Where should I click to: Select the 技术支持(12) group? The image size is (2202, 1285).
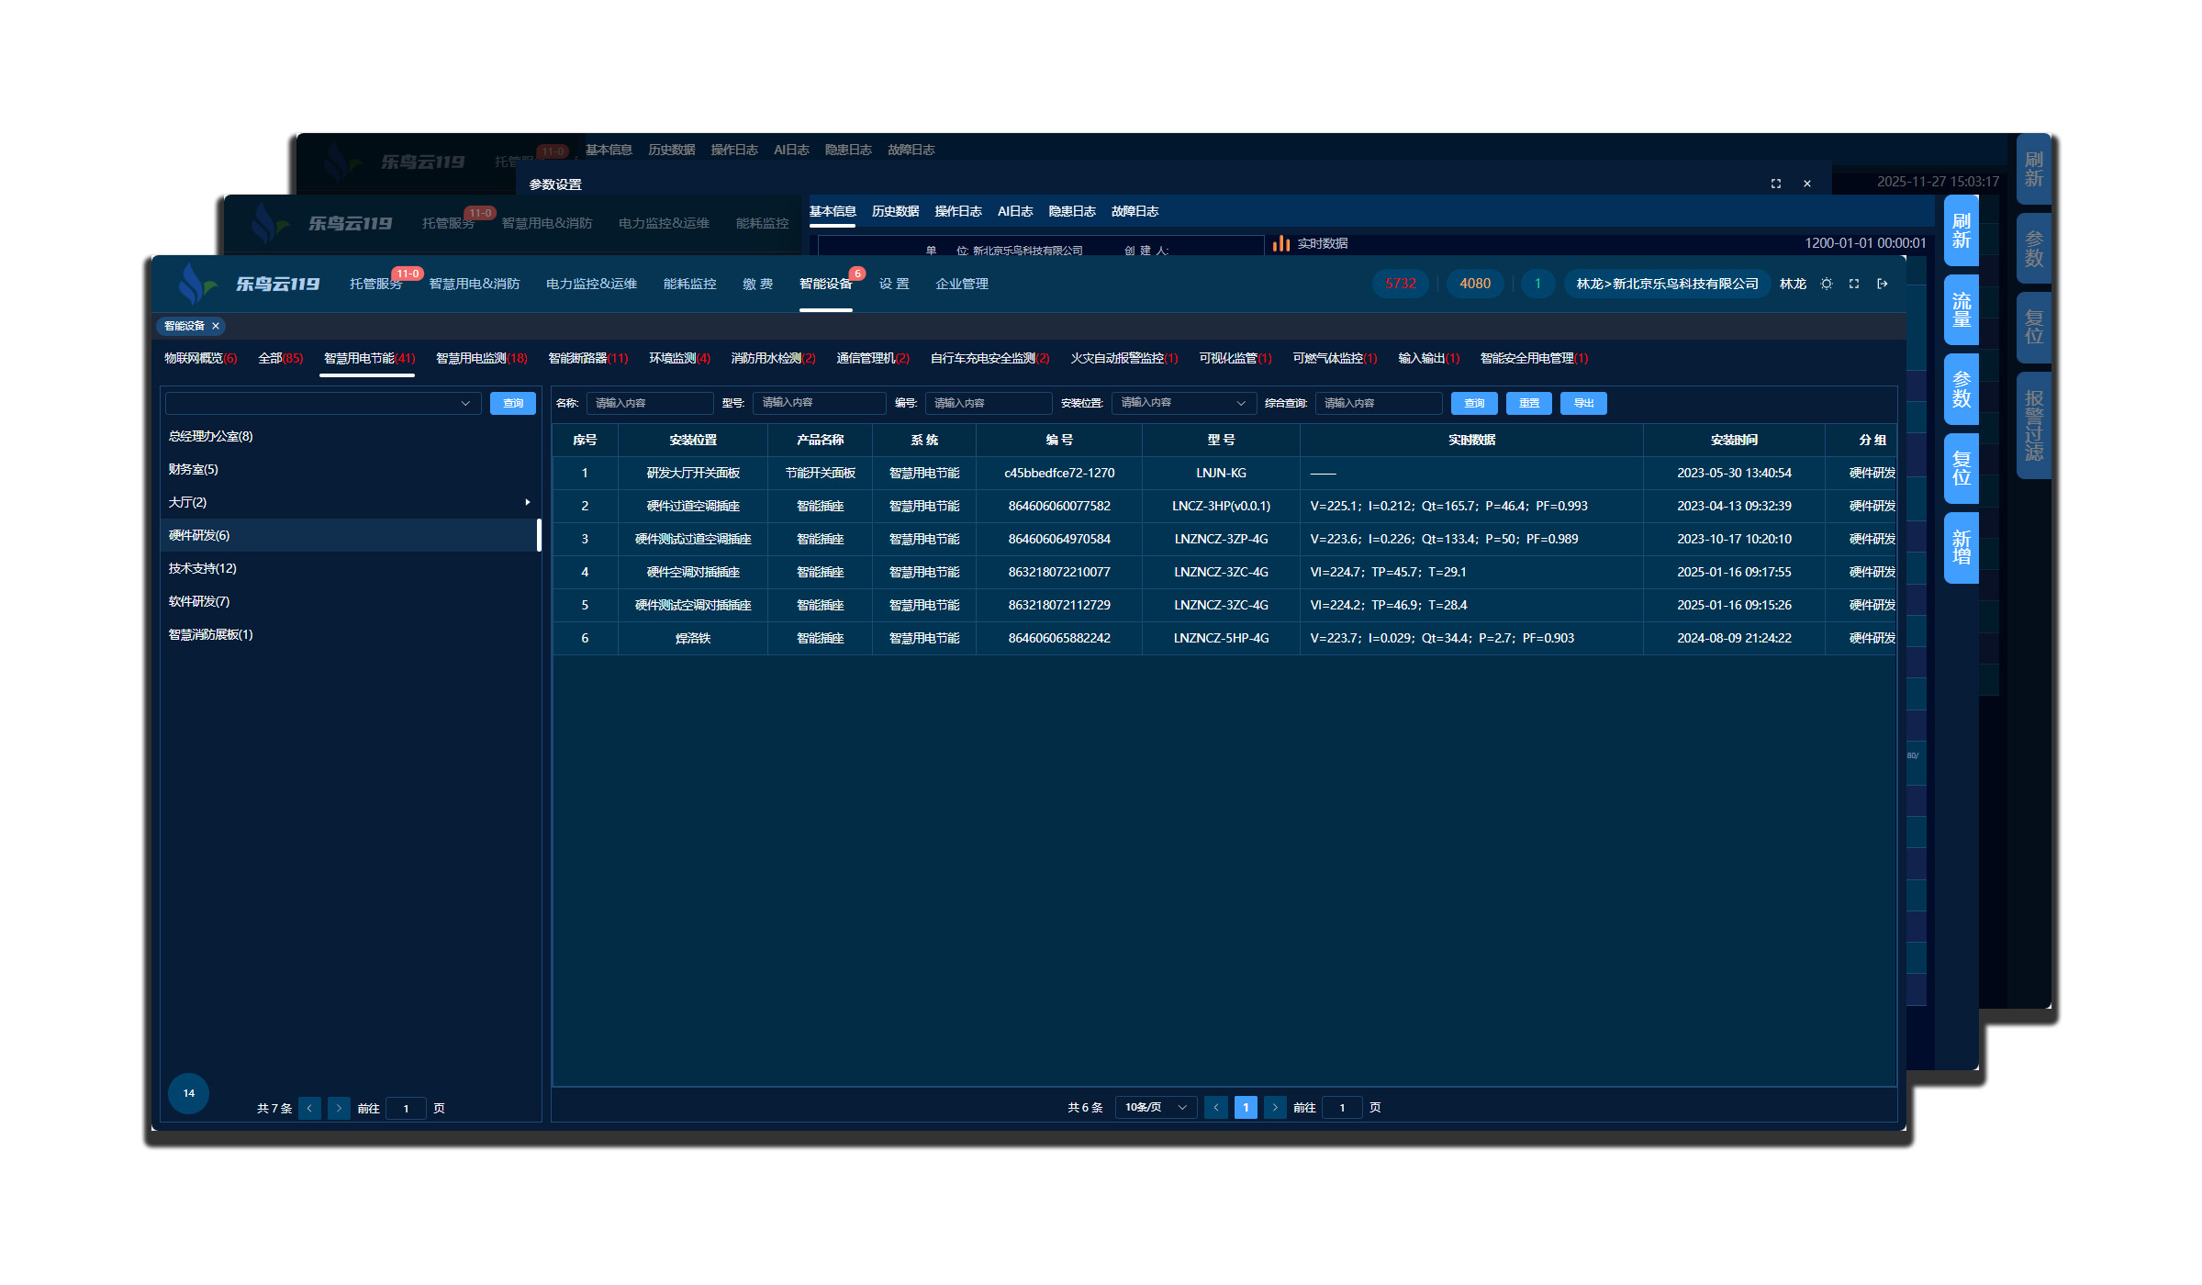(203, 568)
